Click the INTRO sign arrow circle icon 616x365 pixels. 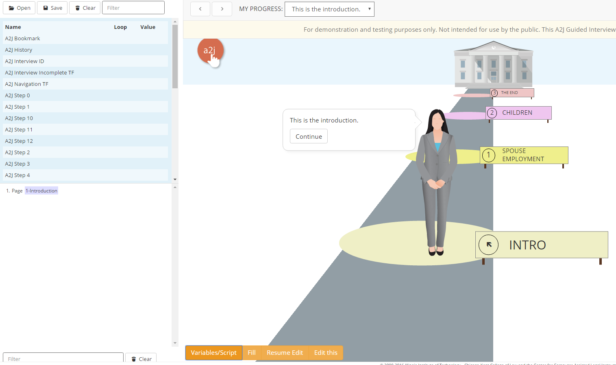(x=488, y=245)
